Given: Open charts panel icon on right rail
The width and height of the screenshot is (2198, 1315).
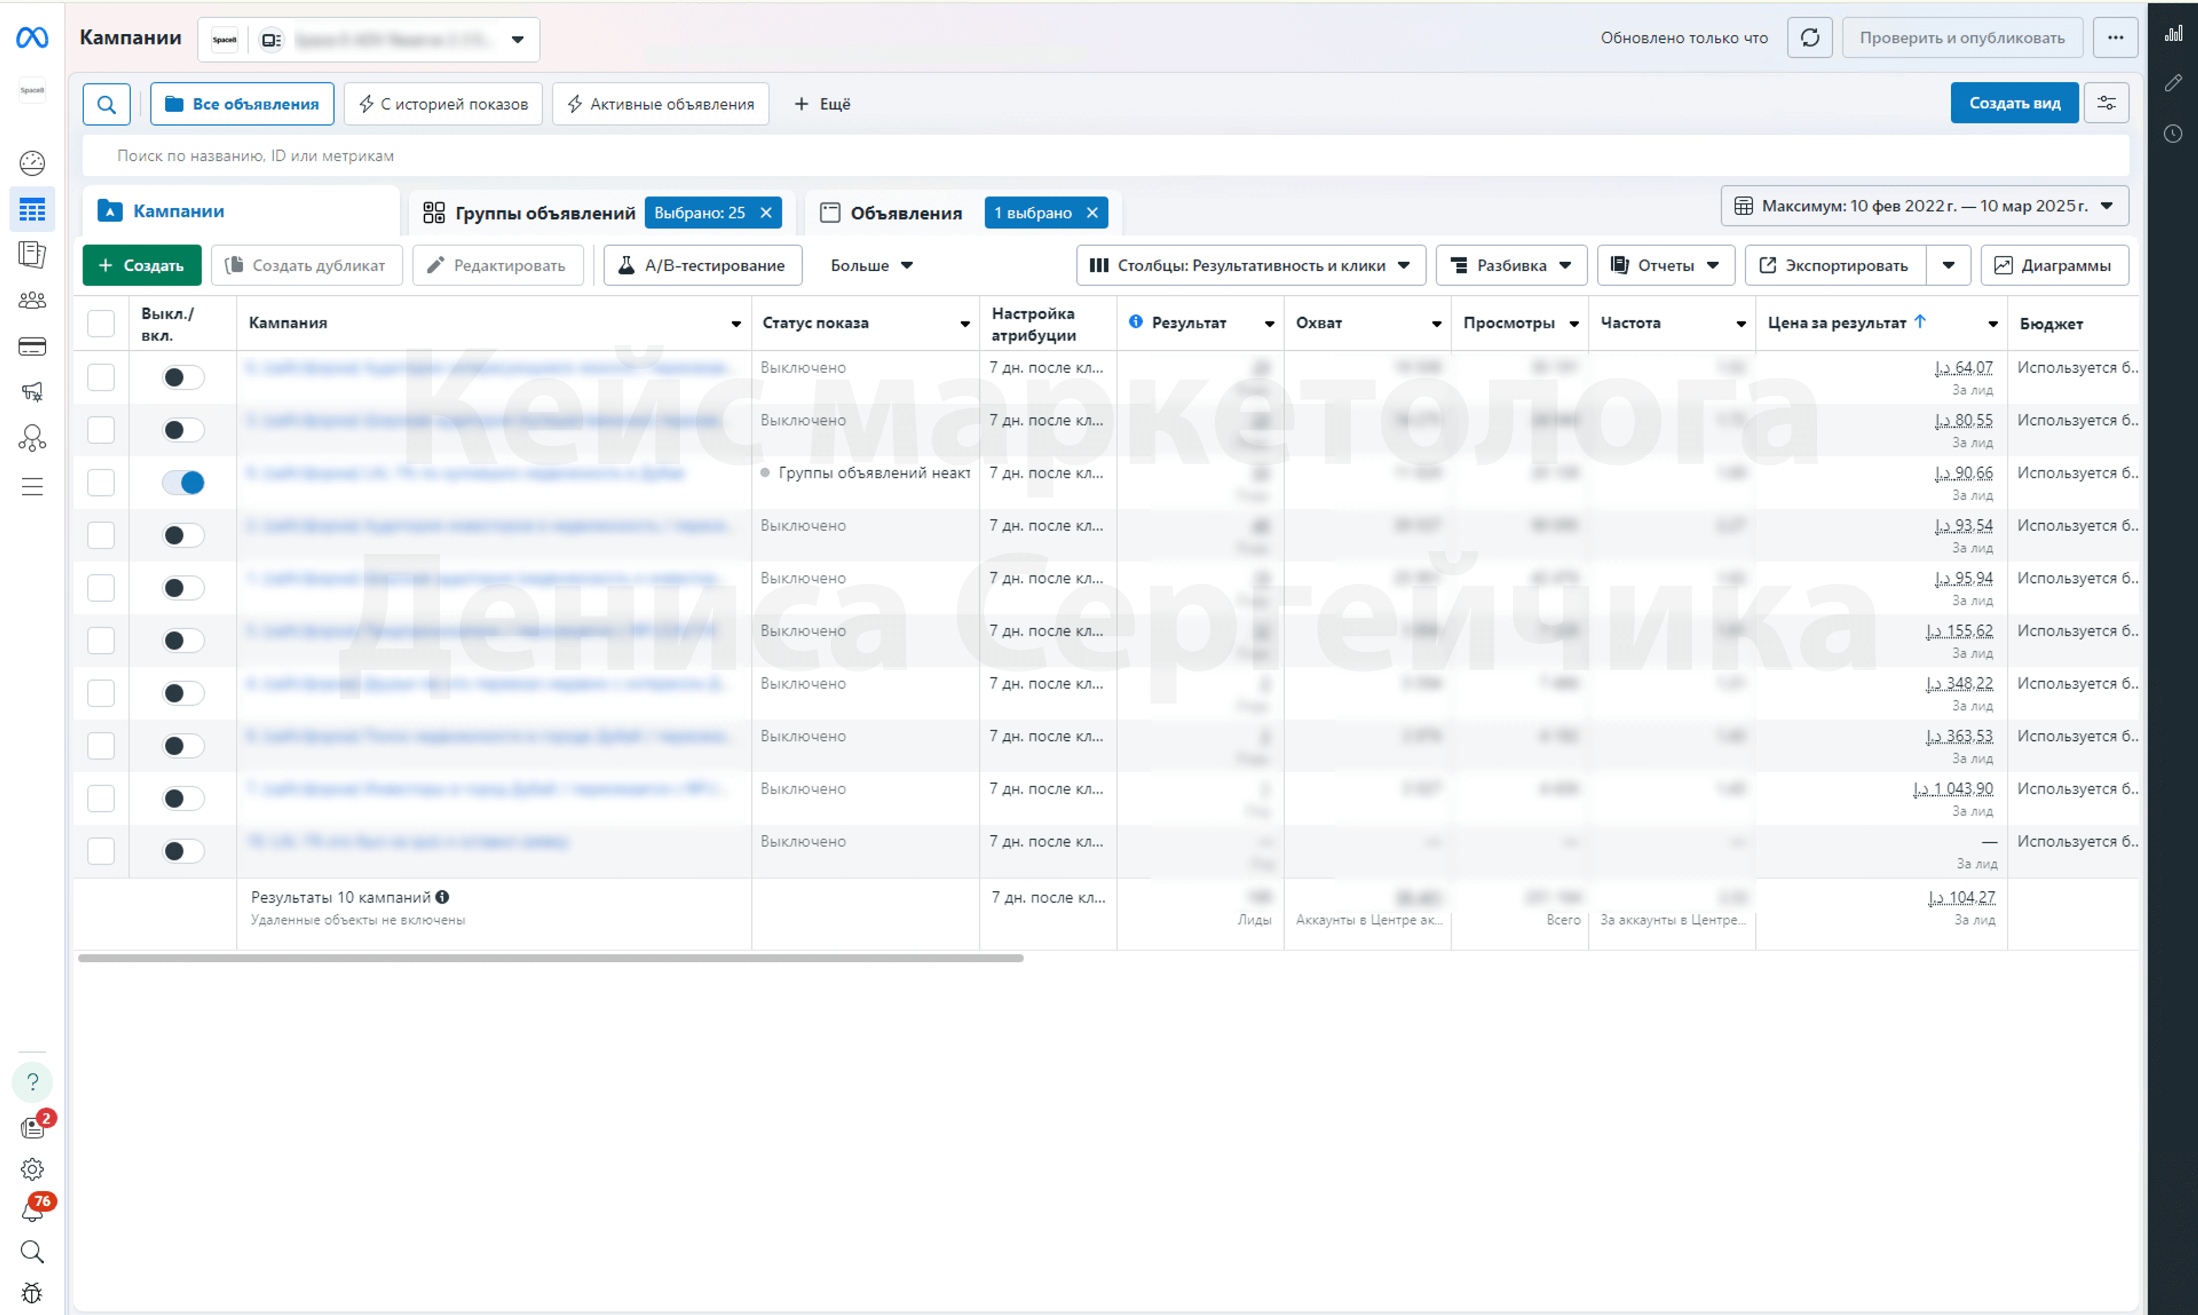Looking at the screenshot, I should [x=2173, y=34].
